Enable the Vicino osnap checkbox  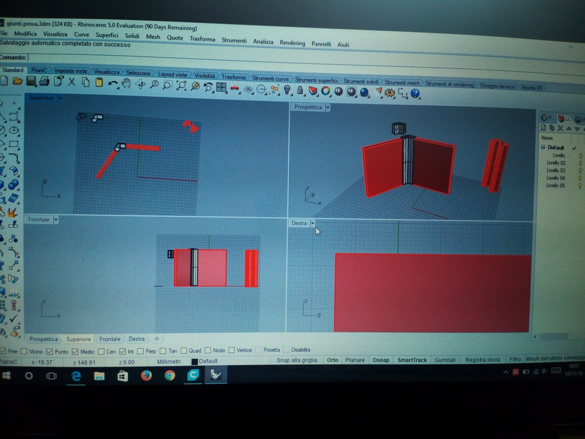click(24, 351)
